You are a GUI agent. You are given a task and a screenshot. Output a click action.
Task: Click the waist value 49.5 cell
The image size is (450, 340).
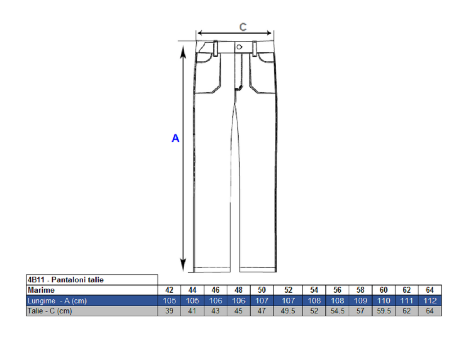[x=288, y=311]
